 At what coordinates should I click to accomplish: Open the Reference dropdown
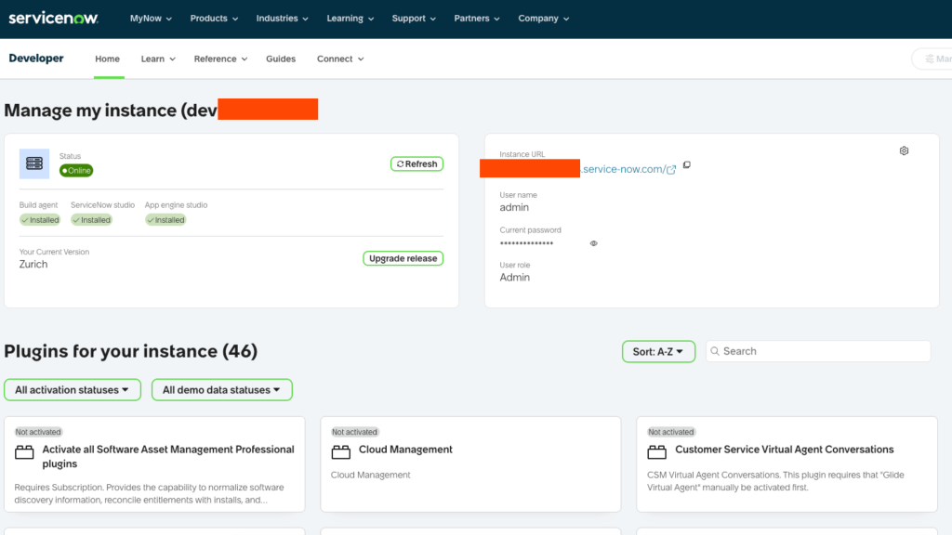pos(220,59)
